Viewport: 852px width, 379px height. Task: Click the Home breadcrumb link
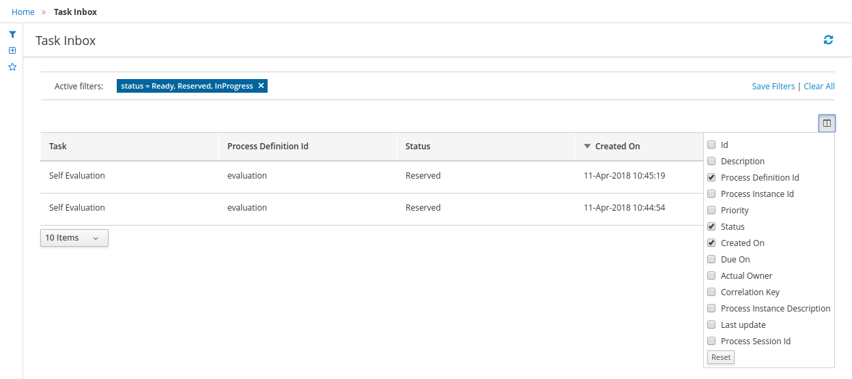(23, 12)
